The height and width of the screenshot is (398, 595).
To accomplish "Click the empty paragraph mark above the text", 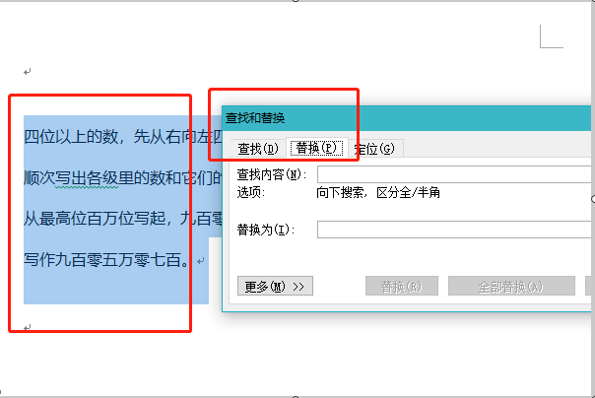I will [27, 71].
